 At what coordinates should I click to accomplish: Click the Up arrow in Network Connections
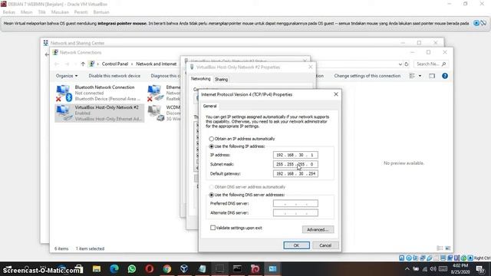[83, 64]
